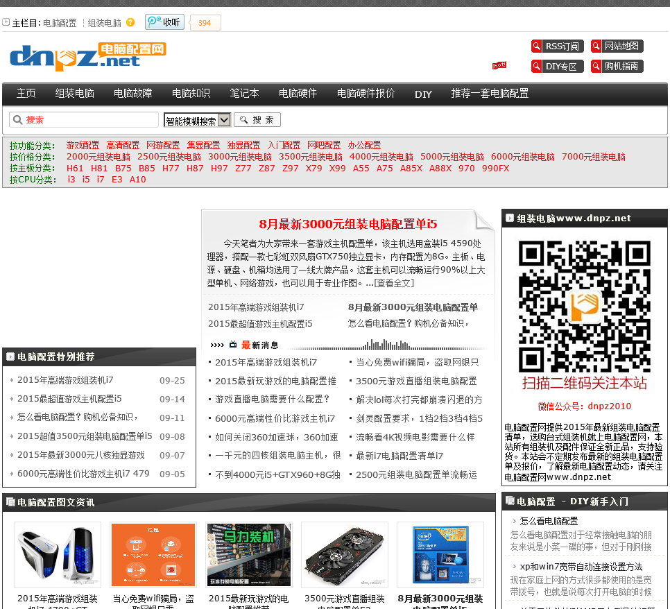The image size is (670, 609).
Task: Click the 网吧配置 category link
Action: pyautogui.click(x=325, y=145)
